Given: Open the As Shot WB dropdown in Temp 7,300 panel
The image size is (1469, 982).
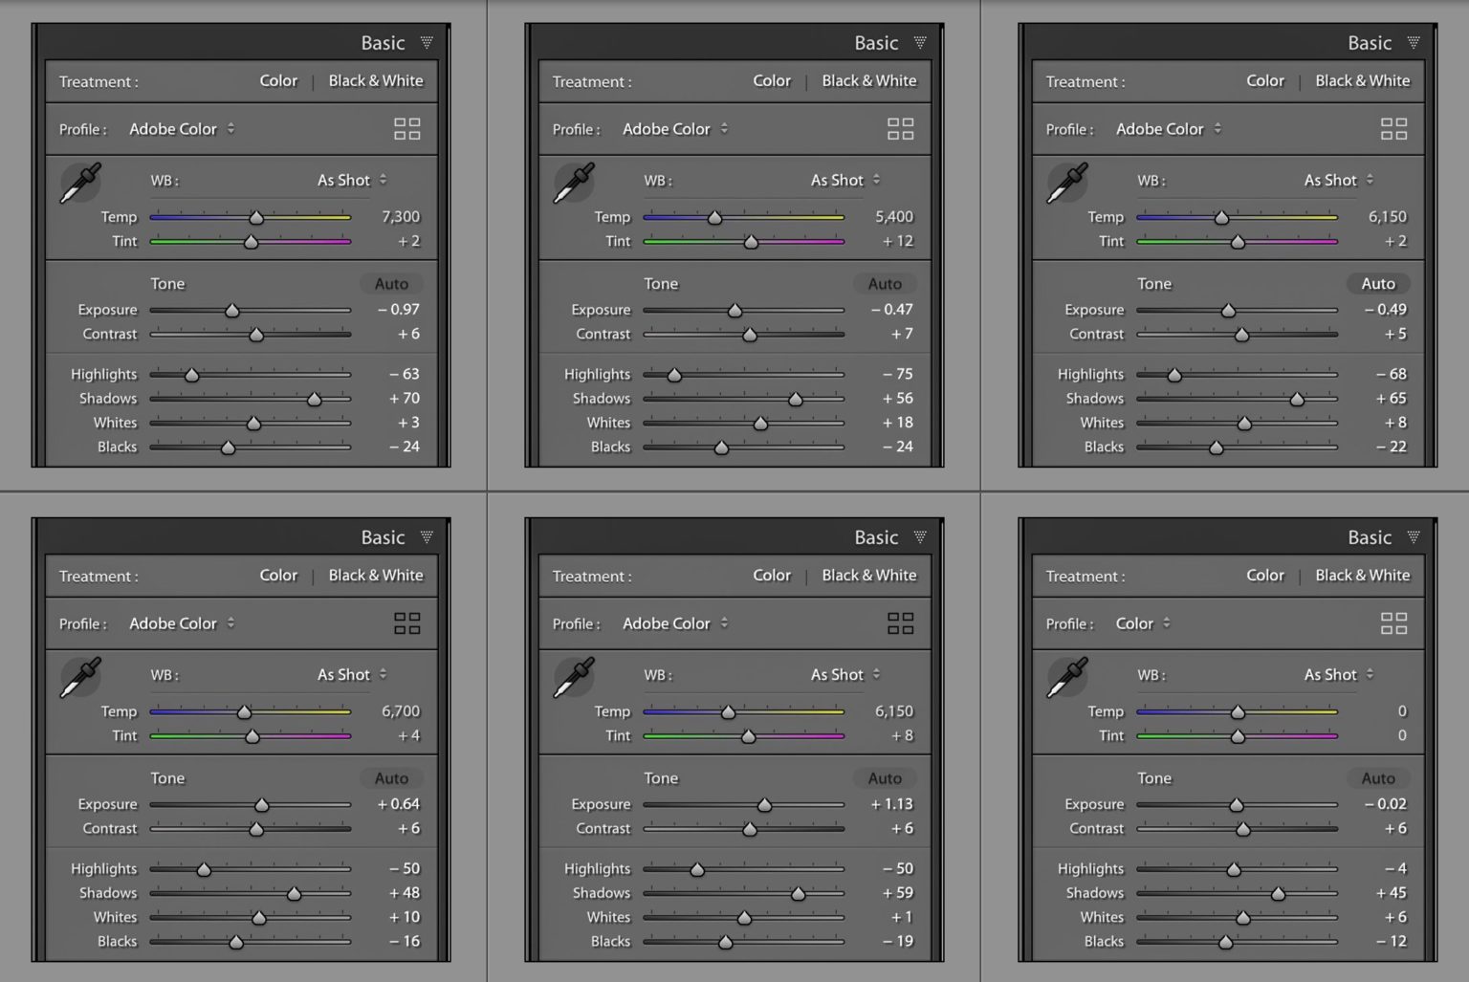Looking at the screenshot, I should click(352, 180).
